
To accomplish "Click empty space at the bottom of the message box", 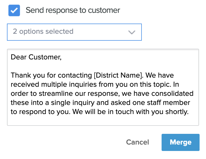I will point(103,120).
